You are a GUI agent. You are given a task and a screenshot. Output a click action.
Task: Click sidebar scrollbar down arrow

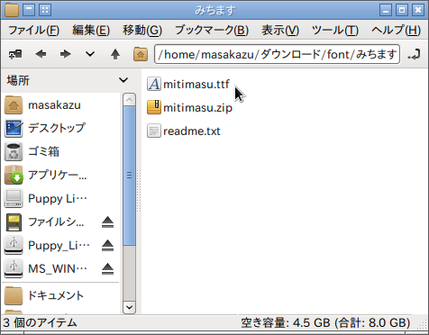pos(129,307)
